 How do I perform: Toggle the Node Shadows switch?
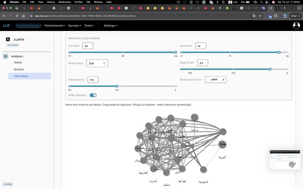click(93, 95)
